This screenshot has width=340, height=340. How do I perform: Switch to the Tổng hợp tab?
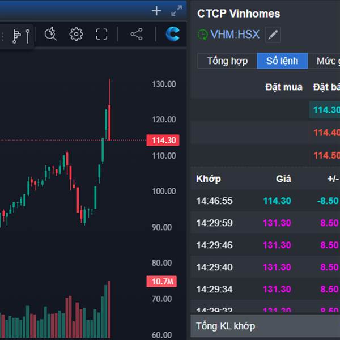[227, 61]
